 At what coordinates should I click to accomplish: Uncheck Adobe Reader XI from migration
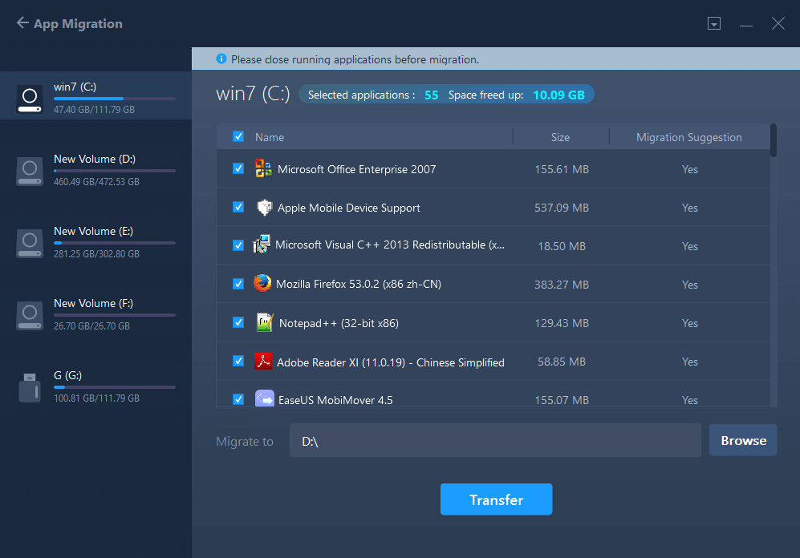[238, 362]
